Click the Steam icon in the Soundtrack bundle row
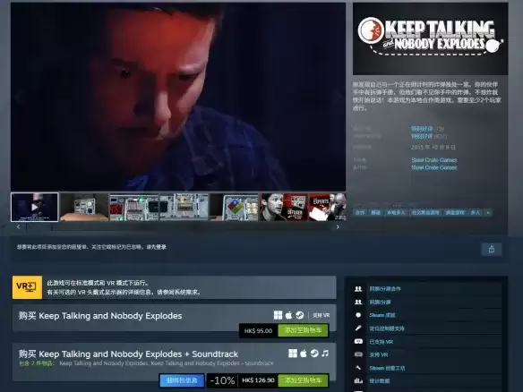The image size is (523, 392). click(x=314, y=354)
